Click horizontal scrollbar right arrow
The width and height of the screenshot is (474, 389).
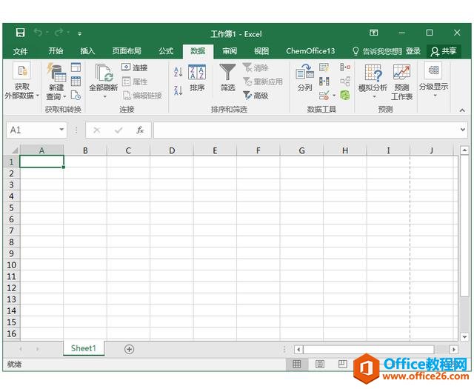point(453,350)
